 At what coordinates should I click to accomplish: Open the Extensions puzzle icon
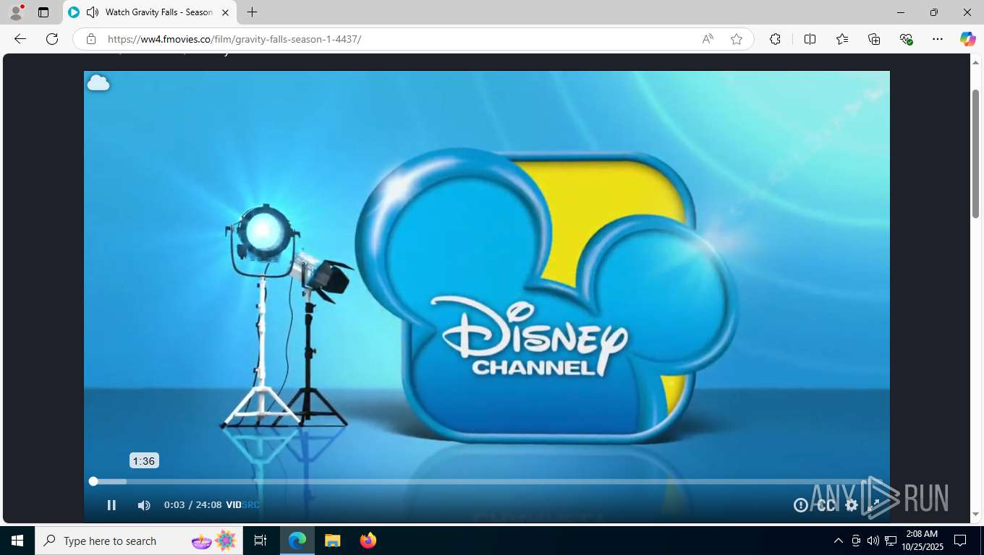tap(775, 39)
